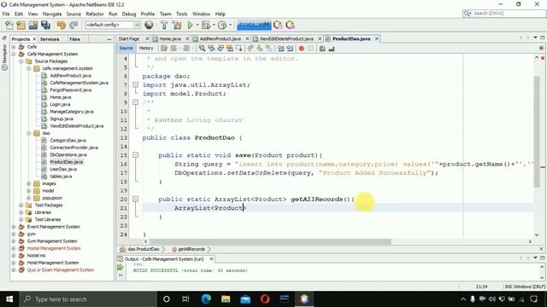Click the New Project toolbar icon
This screenshot has height=307, width=547.
coord(21,25)
